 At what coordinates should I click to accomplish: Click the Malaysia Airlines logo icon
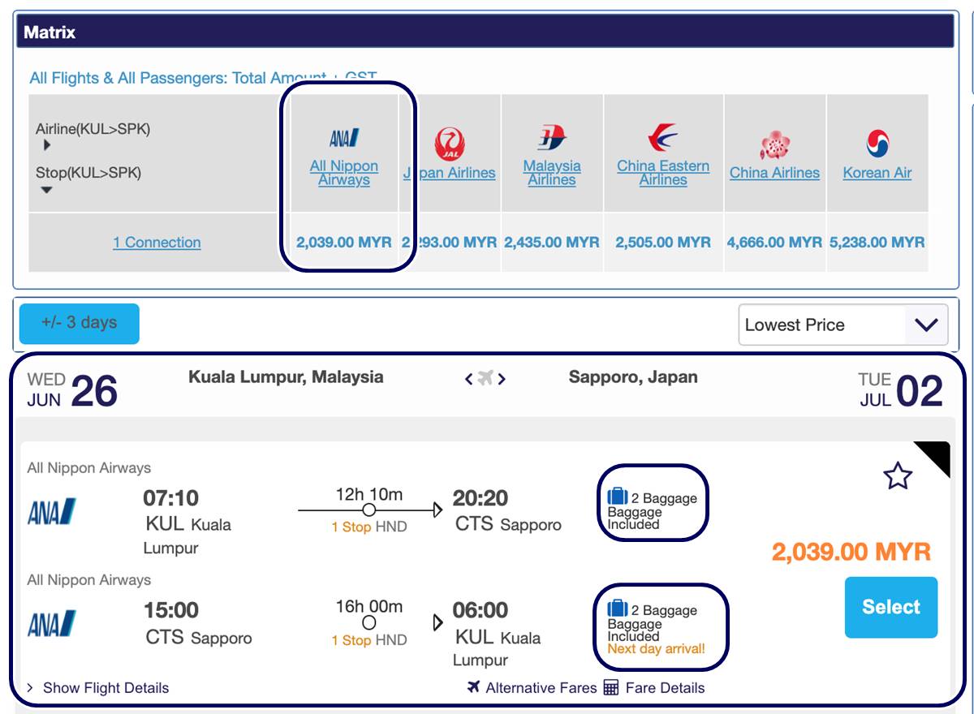[552, 138]
